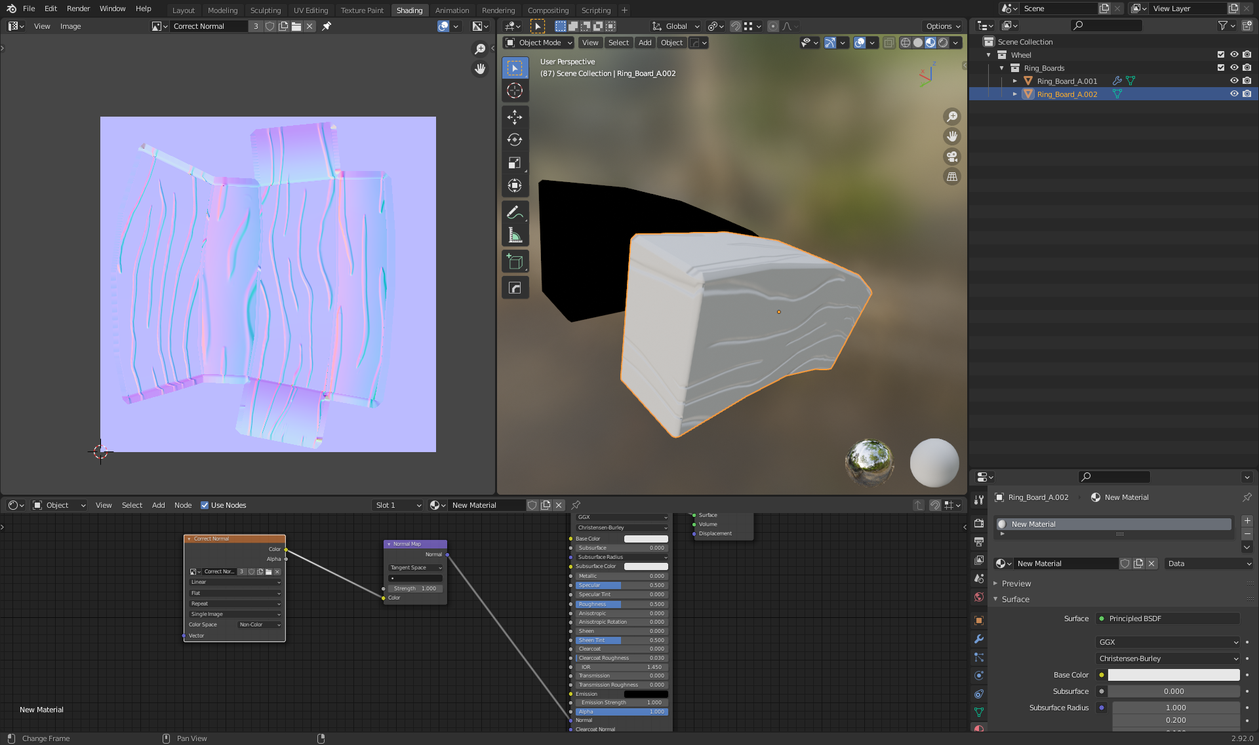Expand the Preview panel
Screen dimensions: 1259x745
tap(1016, 583)
